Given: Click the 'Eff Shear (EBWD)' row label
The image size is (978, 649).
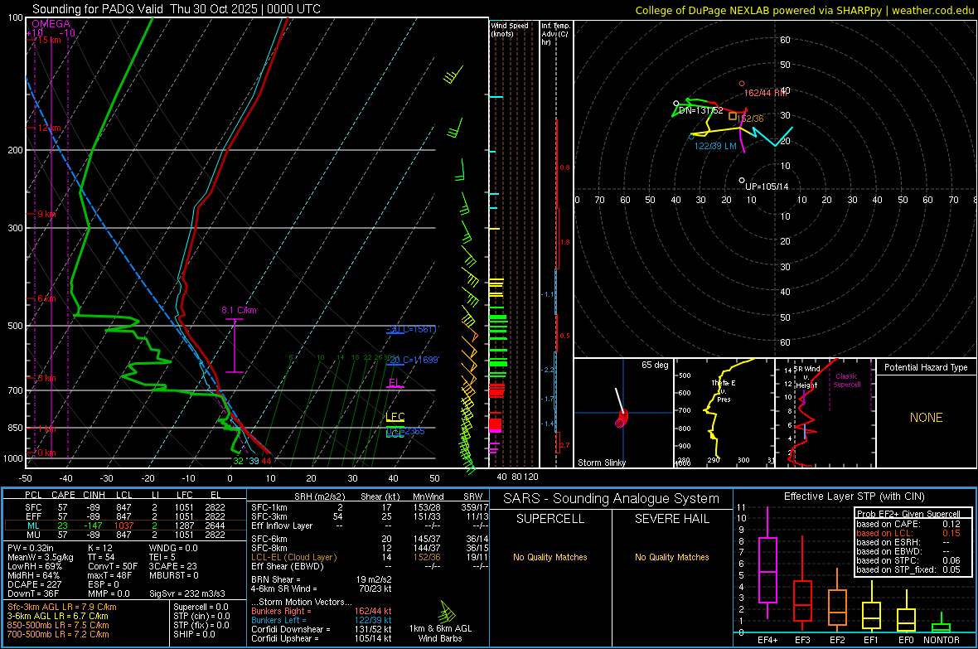Looking at the screenshot, I should coord(288,567).
